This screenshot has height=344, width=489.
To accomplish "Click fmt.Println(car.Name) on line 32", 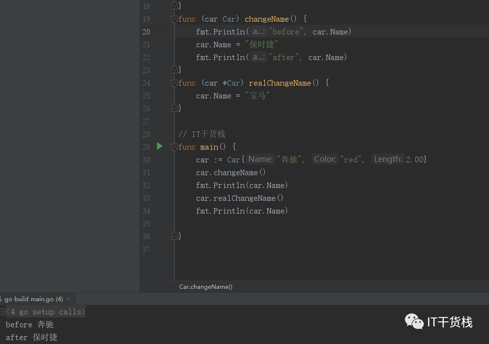I will 242,186.
